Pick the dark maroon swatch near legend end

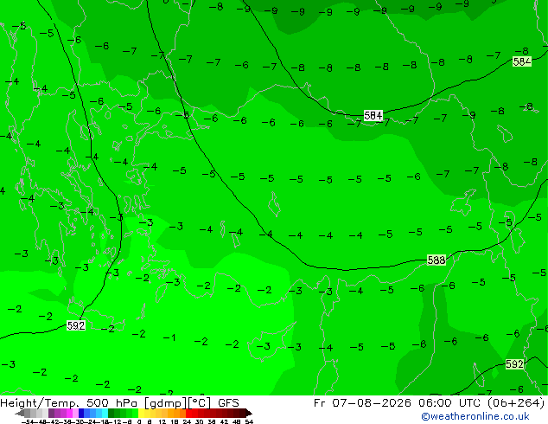243,413
